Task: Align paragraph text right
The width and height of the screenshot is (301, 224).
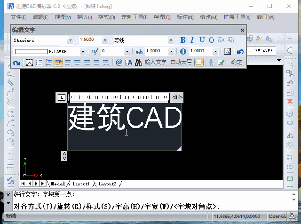Action: tap(87, 62)
